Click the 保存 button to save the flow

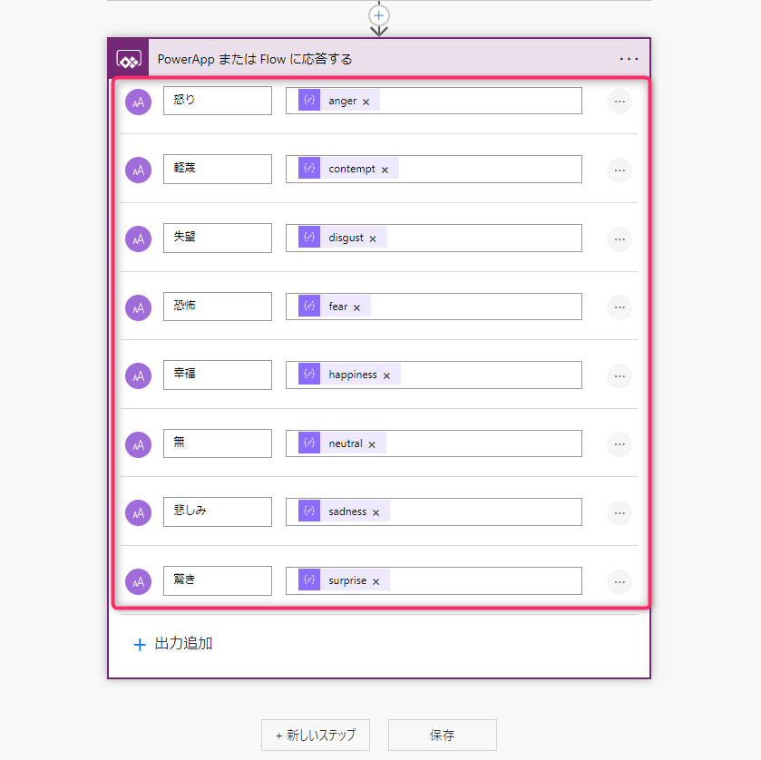(x=442, y=735)
